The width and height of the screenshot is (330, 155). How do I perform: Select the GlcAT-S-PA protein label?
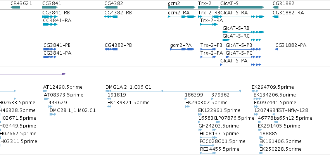click(x=234, y=61)
